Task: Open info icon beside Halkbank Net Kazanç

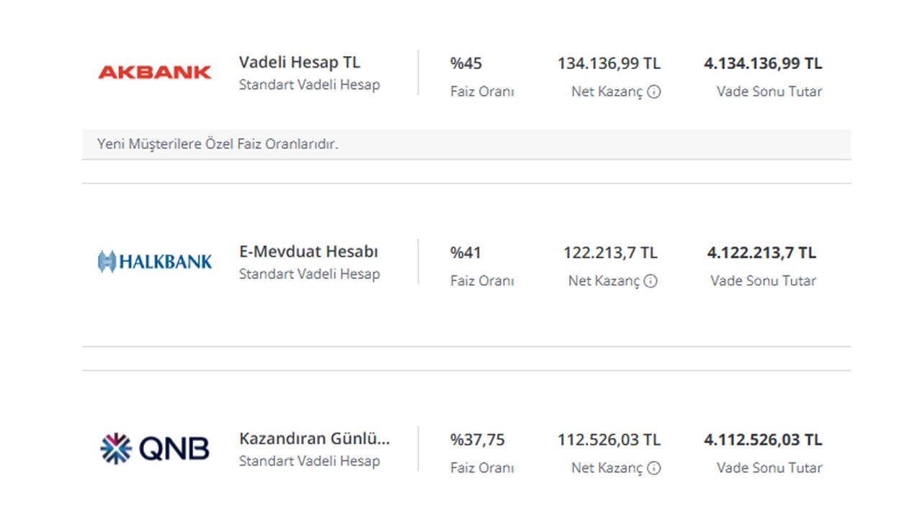Action: (650, 281)
